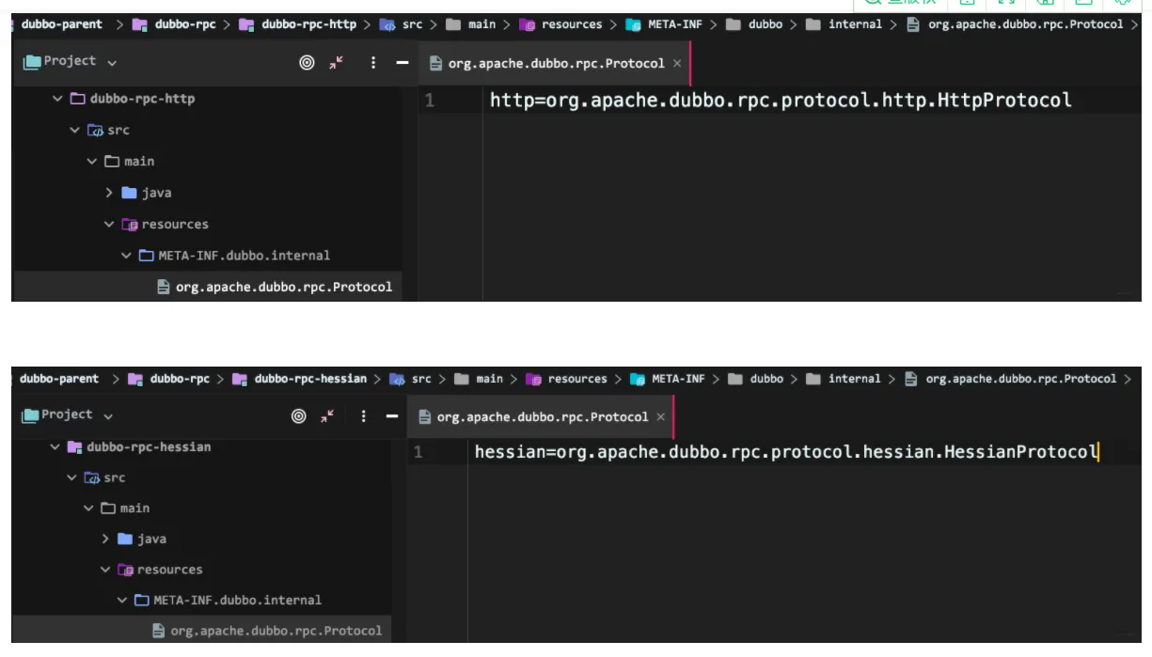Click dubbo-parent breadcrumb preceding dubbo-rpc-http

pyautogui.click(x=62, y=24)
